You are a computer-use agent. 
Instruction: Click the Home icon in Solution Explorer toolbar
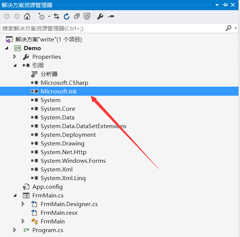point(27,16)
